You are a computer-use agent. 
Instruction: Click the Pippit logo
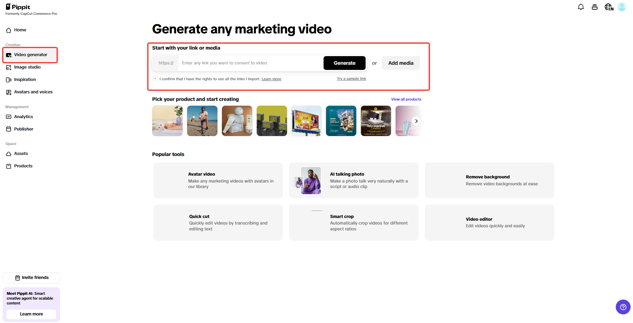pyautogui.click(x=19, y=7)
